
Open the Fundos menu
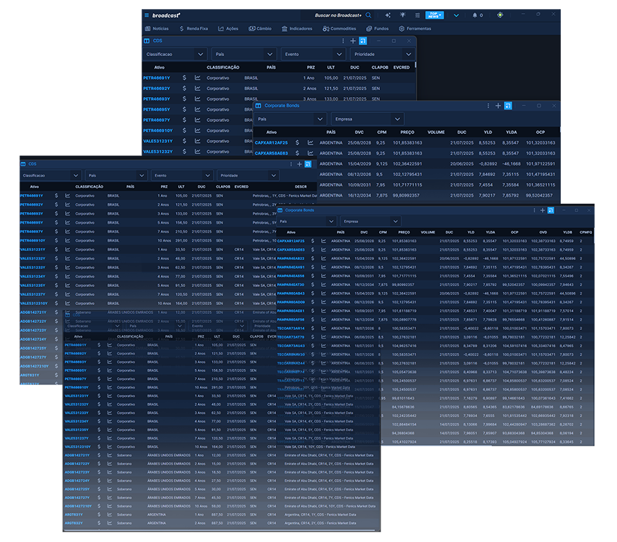(377, 28)
